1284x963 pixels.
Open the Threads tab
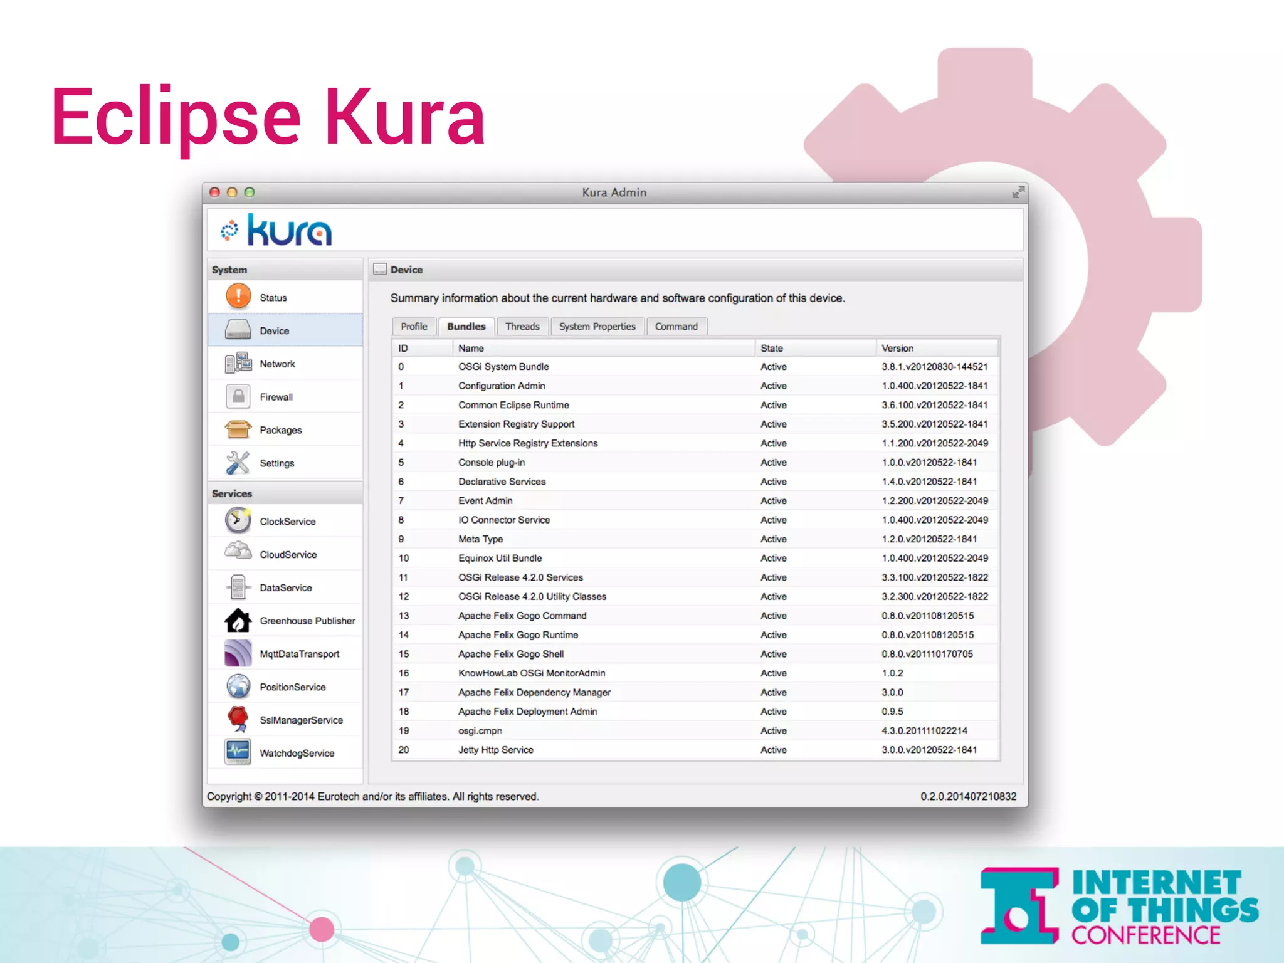point(522,327)
